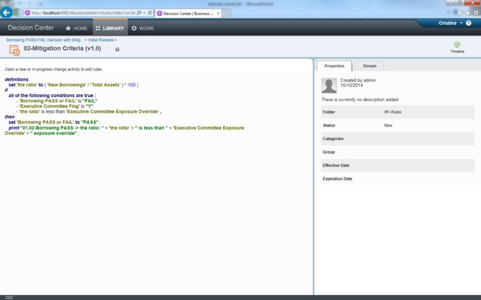
Task: Expand the Cristina user menu dropdown
Action: coord(461,23)
